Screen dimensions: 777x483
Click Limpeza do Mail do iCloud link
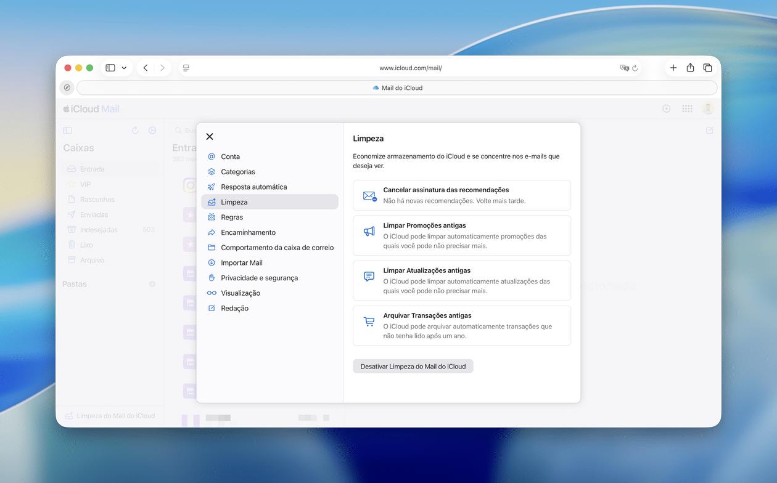pyautogui.click(x=110, y=416)
